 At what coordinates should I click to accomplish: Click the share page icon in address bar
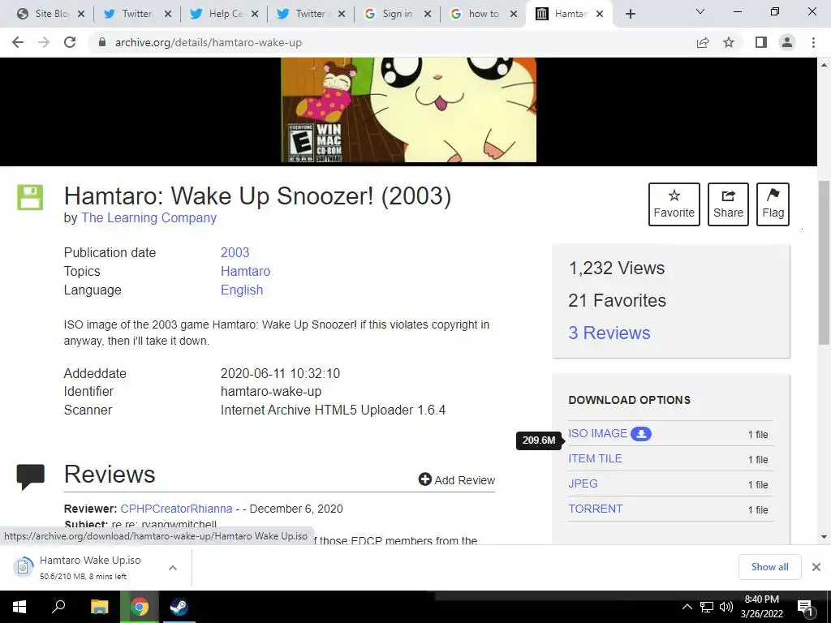(x=703, y=42)
